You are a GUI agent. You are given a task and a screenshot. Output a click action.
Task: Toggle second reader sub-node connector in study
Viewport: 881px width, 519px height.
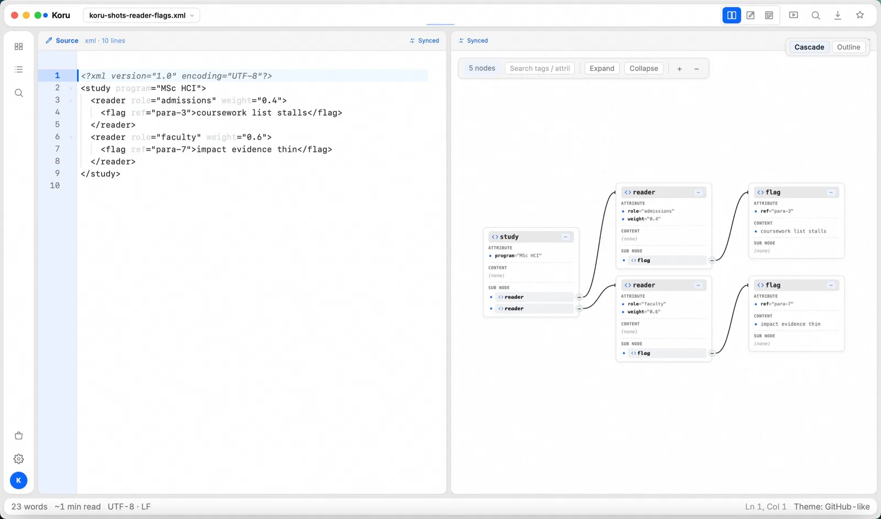[579, 309]
